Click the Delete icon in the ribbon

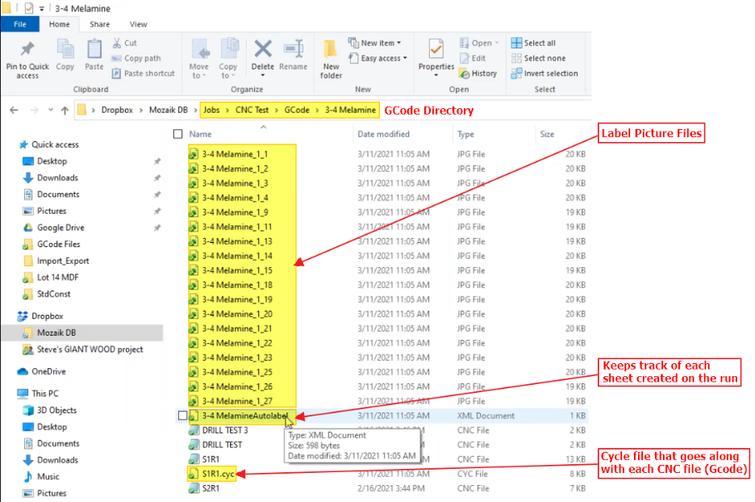coord(262,49)
